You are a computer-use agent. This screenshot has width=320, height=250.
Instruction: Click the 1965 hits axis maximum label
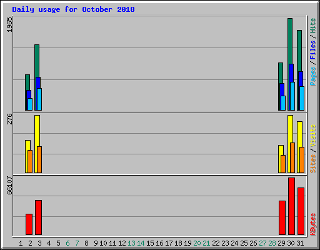point(9,24)
